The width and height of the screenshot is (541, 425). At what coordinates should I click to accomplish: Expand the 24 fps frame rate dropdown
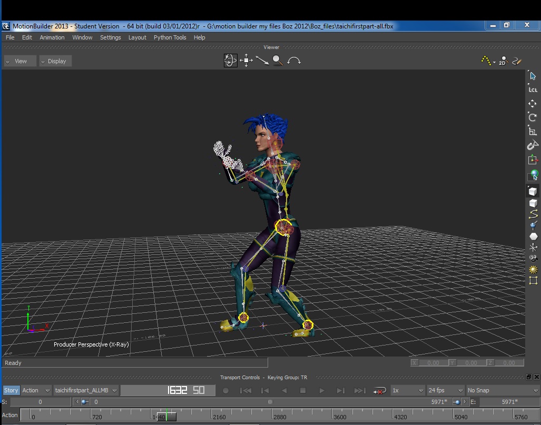coord(446,390)
